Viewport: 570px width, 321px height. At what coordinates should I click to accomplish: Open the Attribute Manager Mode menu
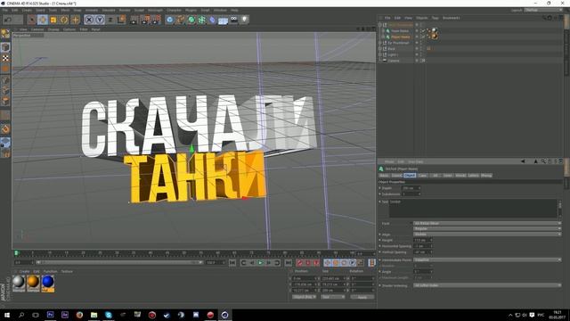(x=389, y=161)
